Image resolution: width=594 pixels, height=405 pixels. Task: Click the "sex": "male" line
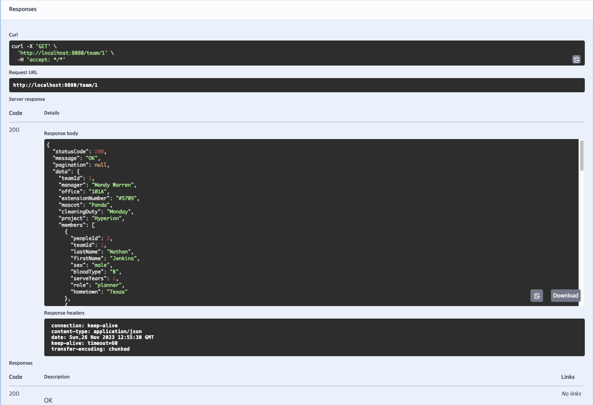pos(91,265)
